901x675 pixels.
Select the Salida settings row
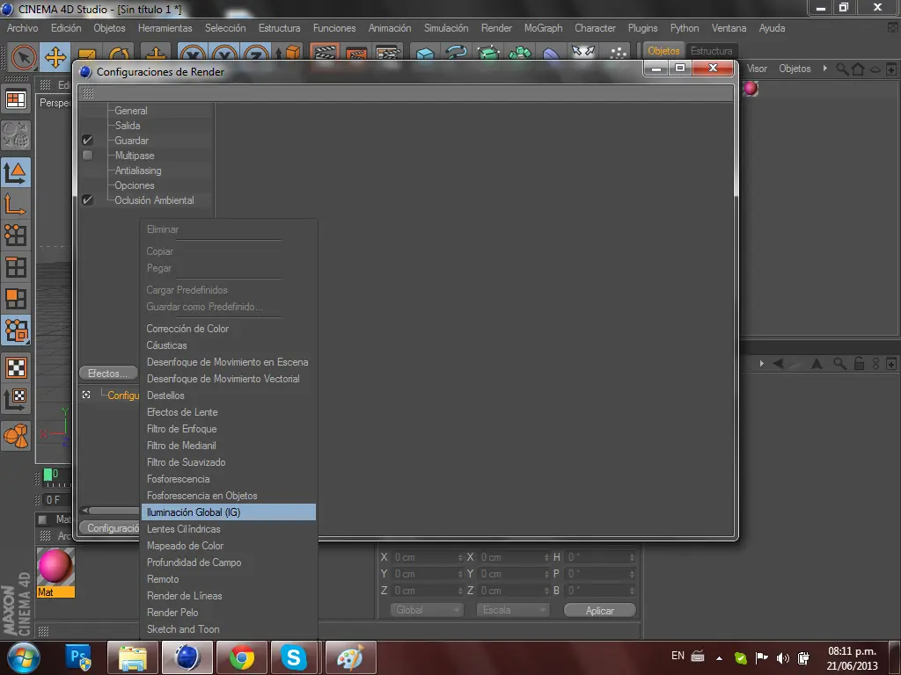click(x=128, y=126)
